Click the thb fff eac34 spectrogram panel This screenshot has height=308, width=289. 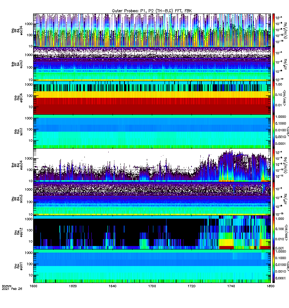[x=152, y=30]
